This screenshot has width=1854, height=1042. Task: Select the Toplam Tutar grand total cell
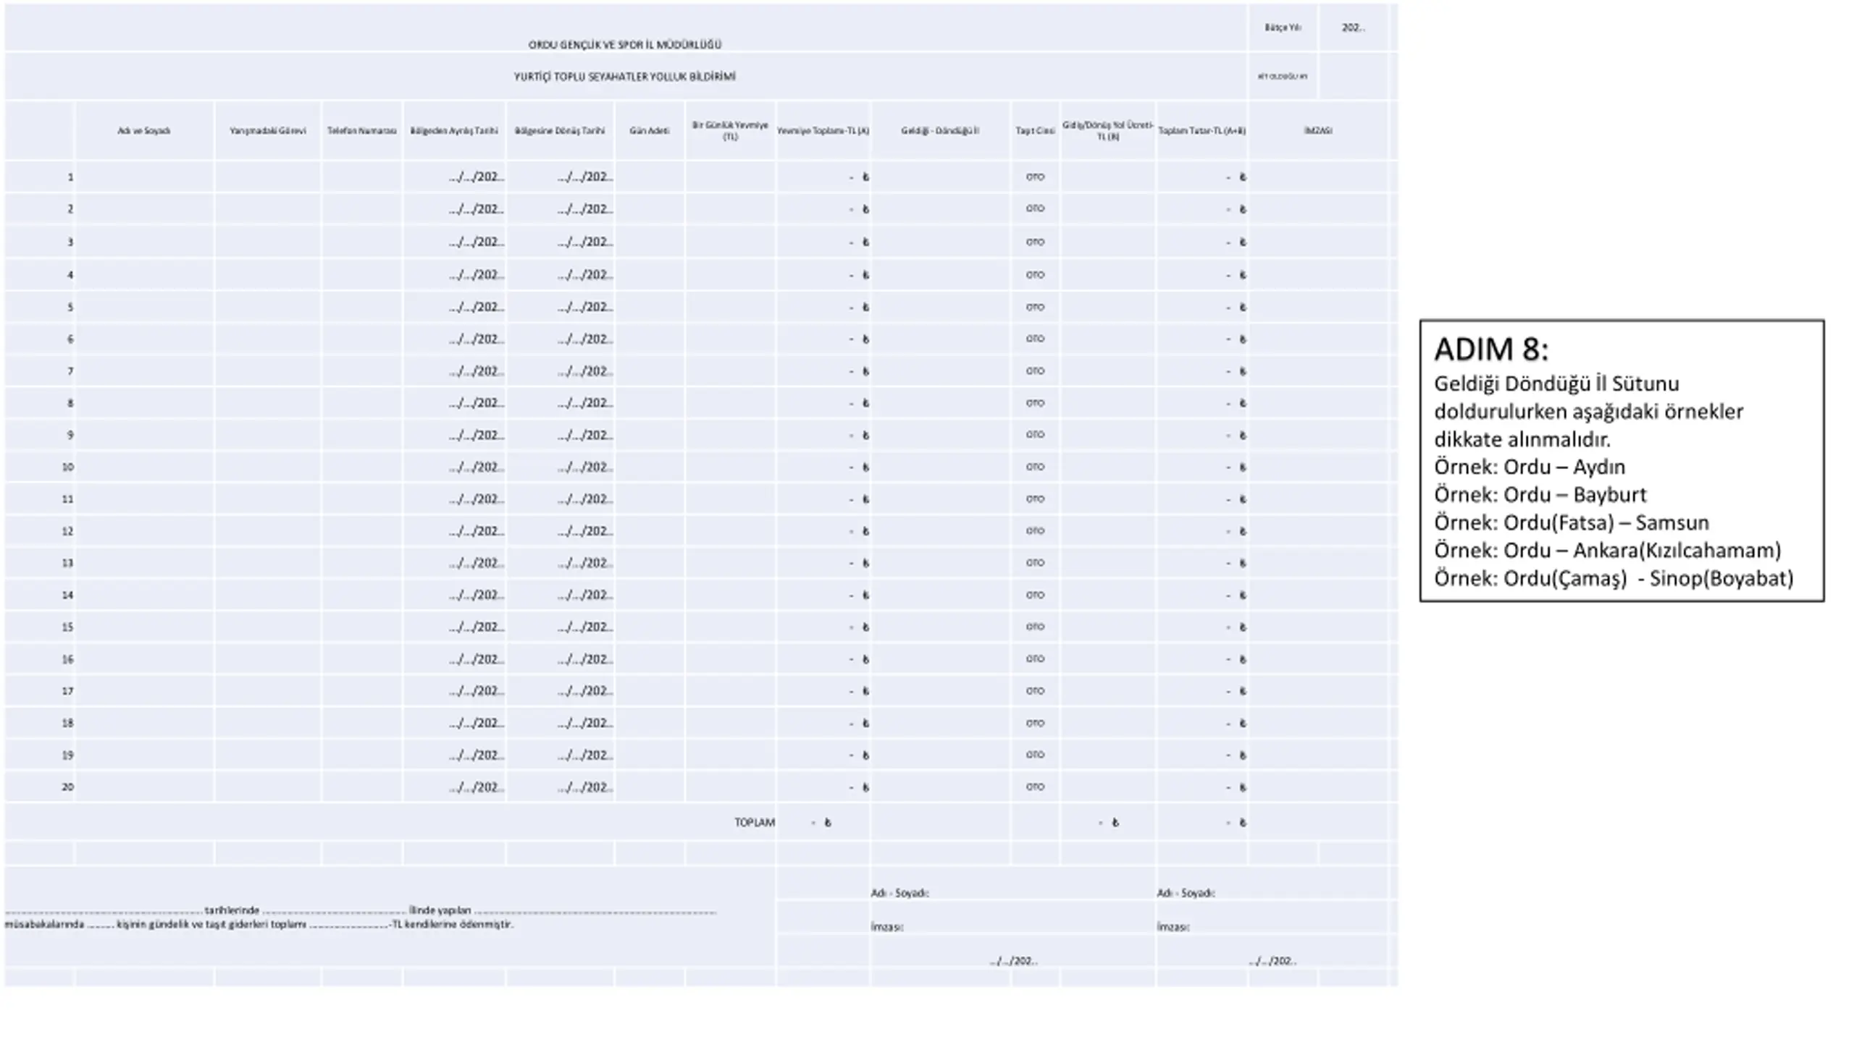point(1201,822)
